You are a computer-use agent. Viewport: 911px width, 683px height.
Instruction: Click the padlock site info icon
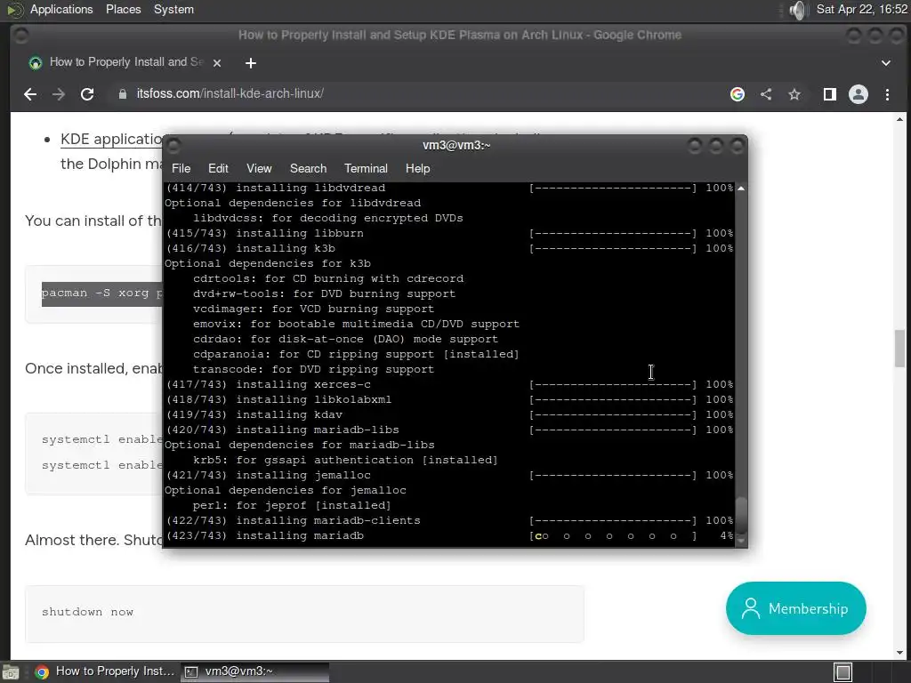click(x=123, y=94)
